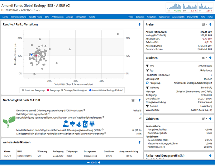Screen dimensions: 215x166
Task: Click Aktienfonds Ökologie/Nachhaltigkeit peergroup value
Action: coord(193,83)
